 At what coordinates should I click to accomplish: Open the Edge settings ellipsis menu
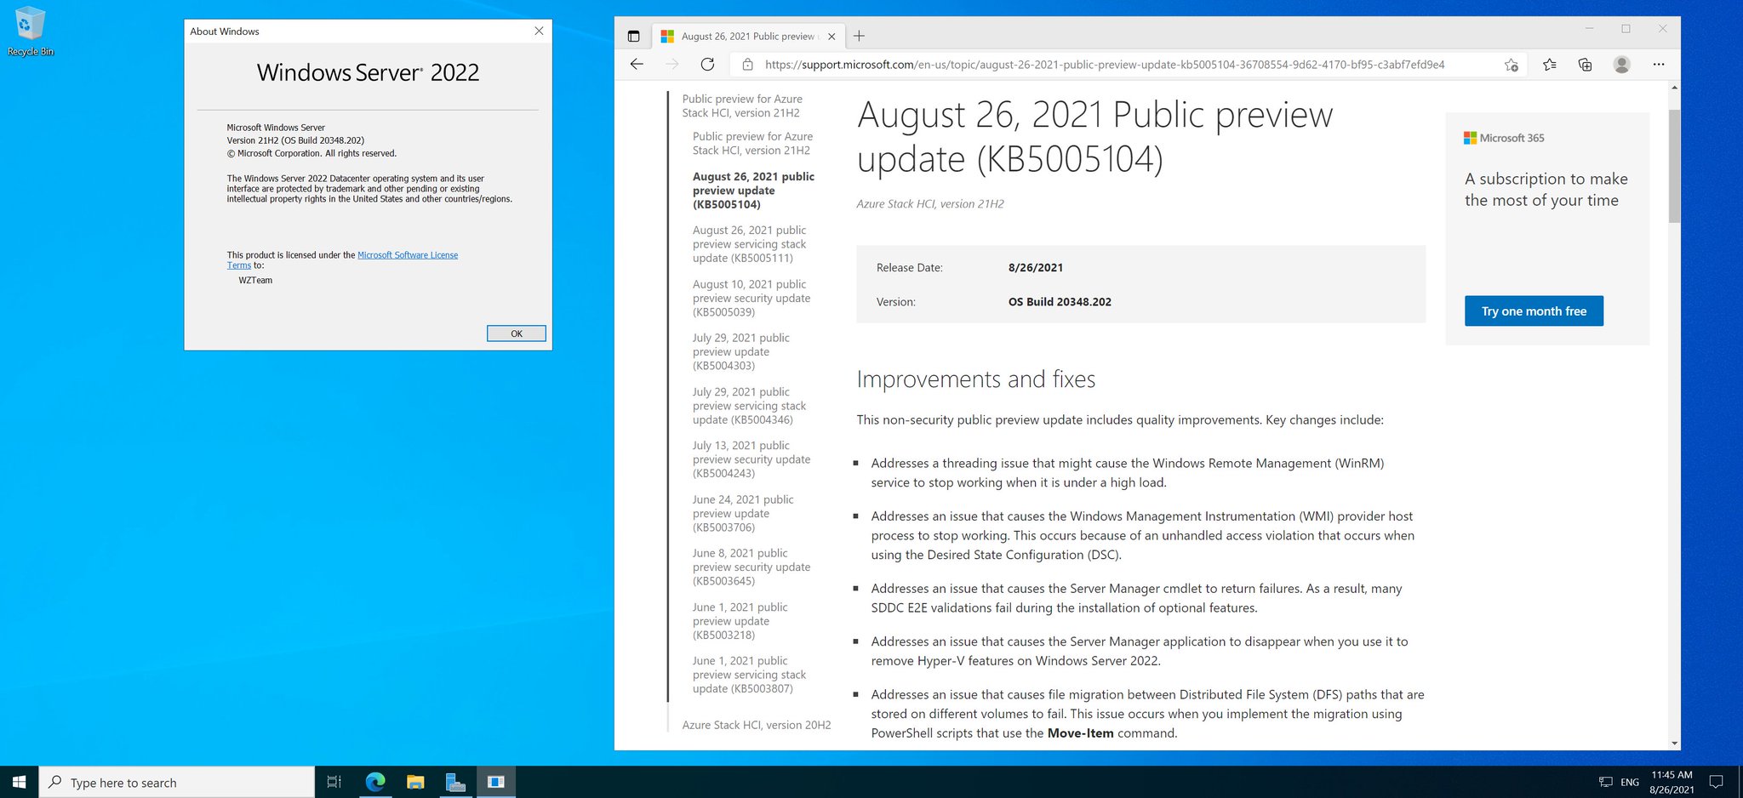[x=1658, y=64]
